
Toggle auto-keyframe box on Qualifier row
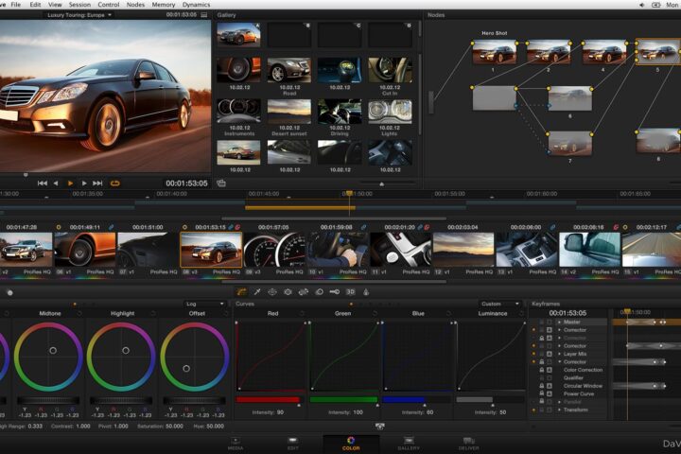pyautogui.click(x=550, y=378)
